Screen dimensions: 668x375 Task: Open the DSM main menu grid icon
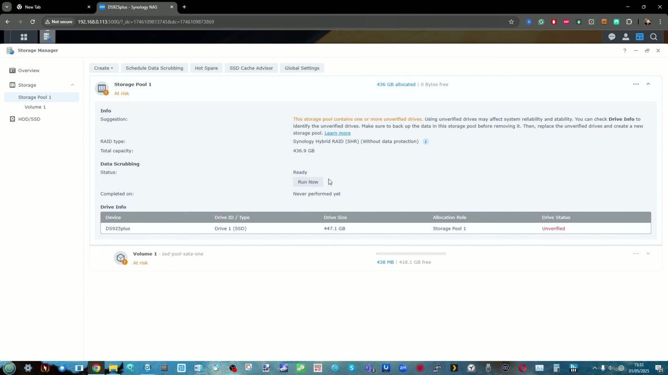click(x=24, y=37)
